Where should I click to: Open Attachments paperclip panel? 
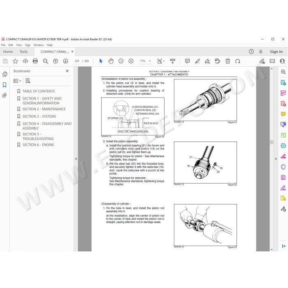(5, 95)
